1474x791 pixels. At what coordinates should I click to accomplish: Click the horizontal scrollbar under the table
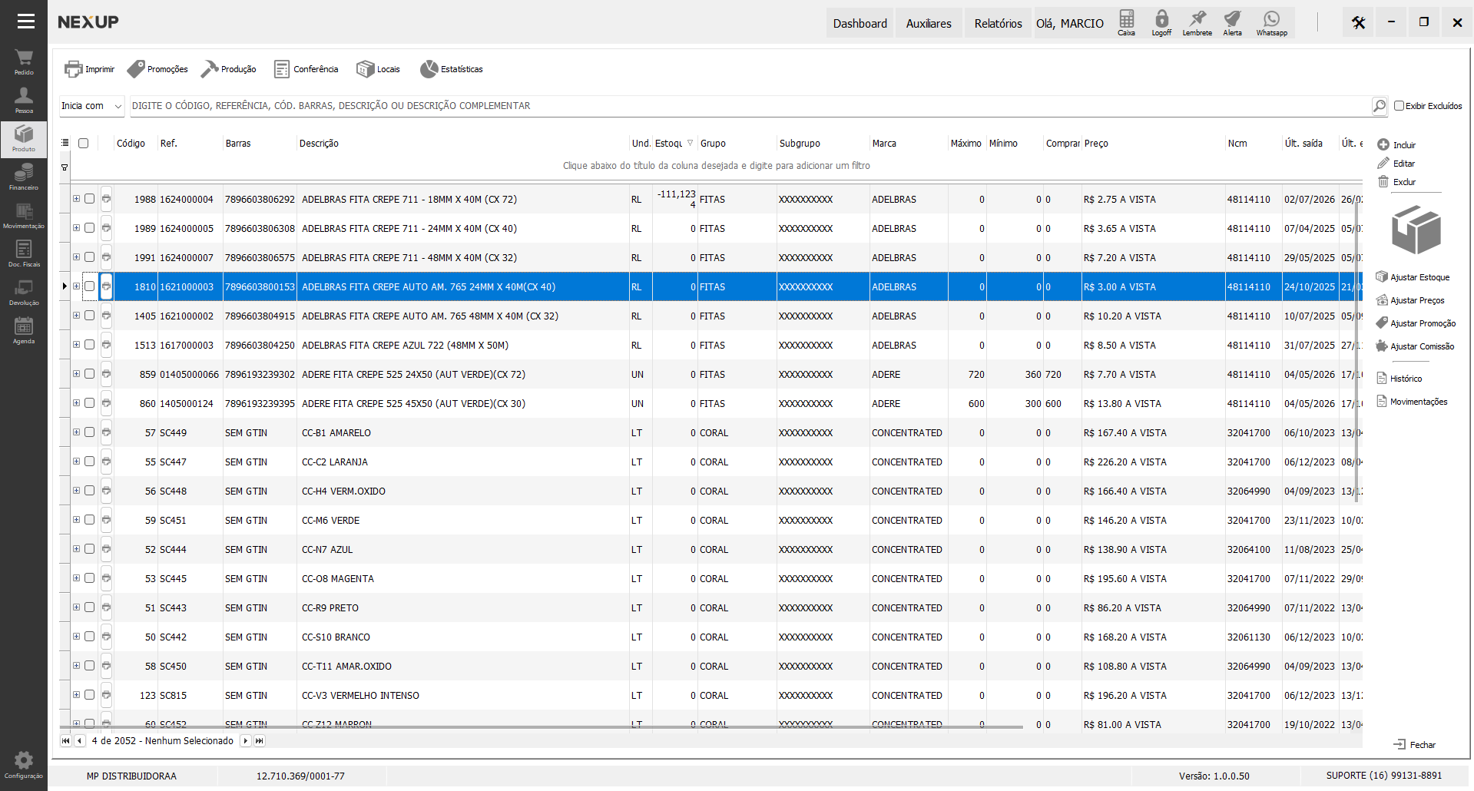pyautogui.click(x=541, y=726)
